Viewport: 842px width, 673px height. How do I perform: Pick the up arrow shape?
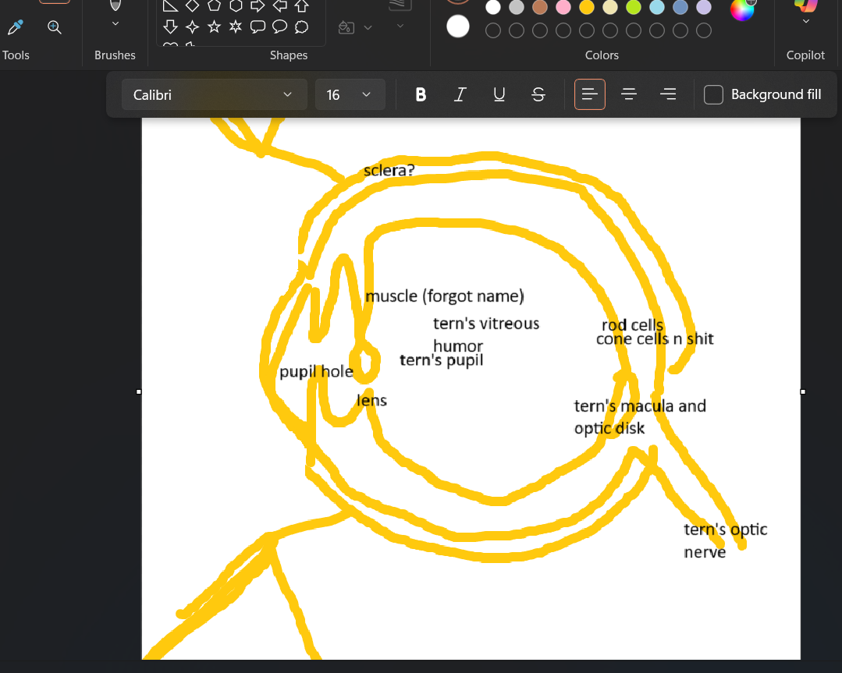302,5
